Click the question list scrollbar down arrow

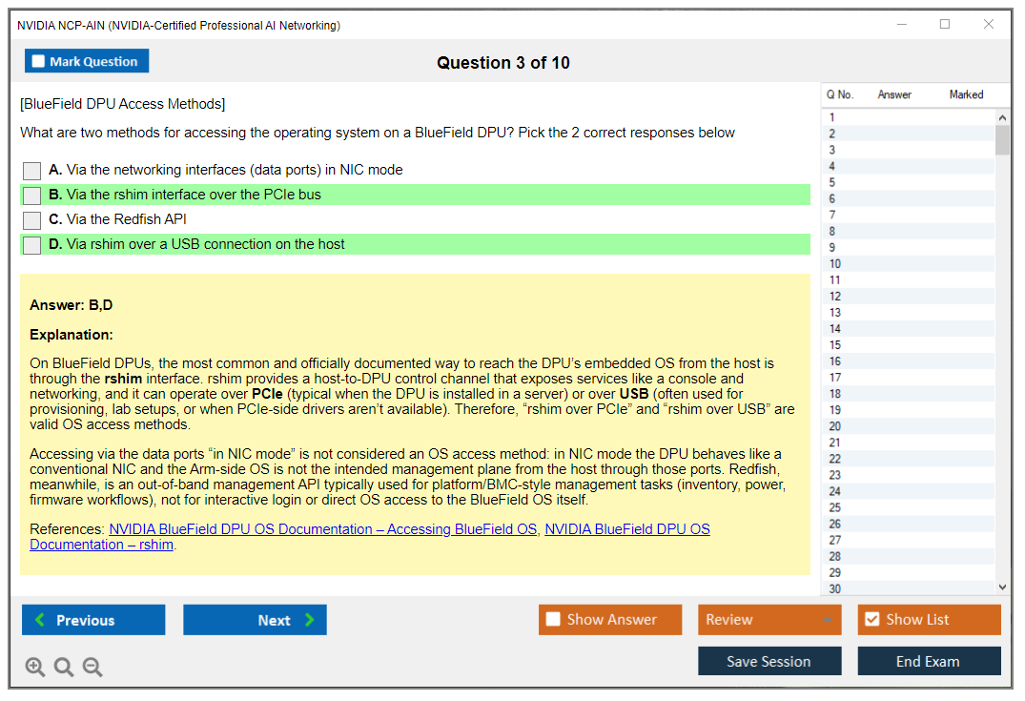pyautogui.click(x=1002, y=587)
